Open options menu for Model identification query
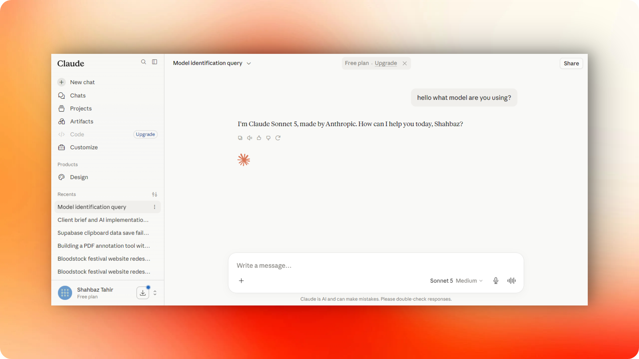The image size is (639, 359). coord(154,207)
